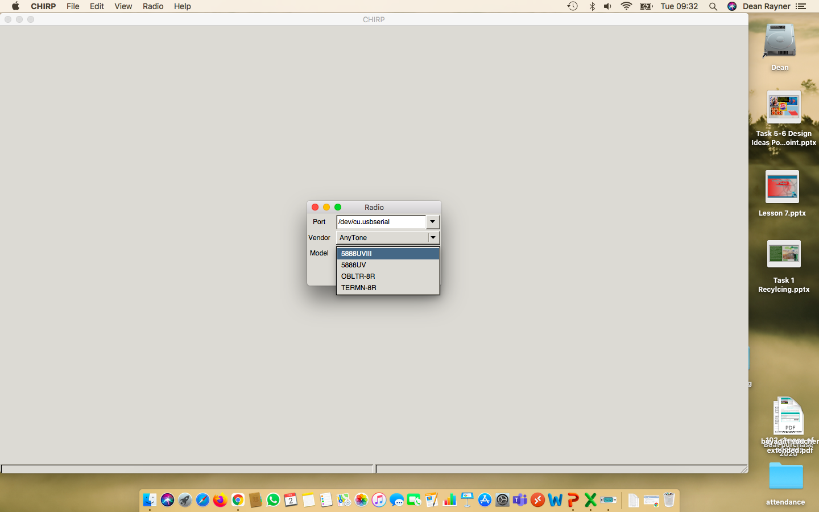Open App Store from the Dock
Viewport: 819px width, 512px height.
coord(485,500)
